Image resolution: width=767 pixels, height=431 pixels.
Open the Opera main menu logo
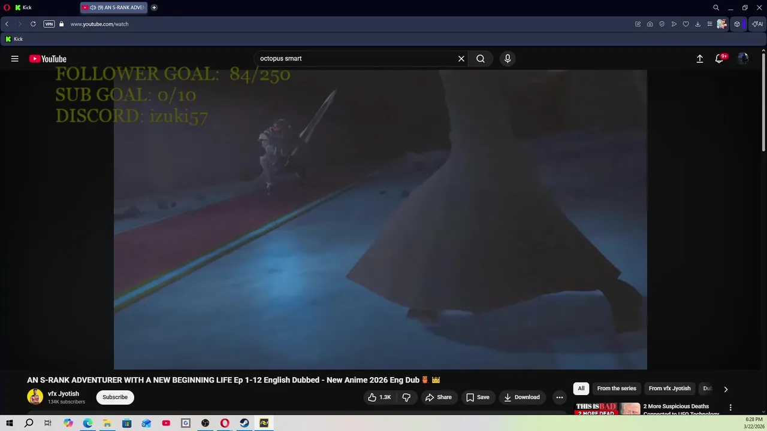[7, 8]
